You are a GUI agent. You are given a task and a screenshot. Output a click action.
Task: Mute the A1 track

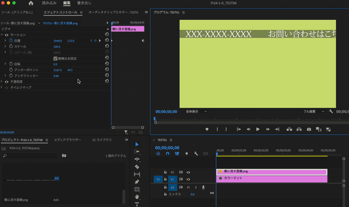(x=188, y=188)
